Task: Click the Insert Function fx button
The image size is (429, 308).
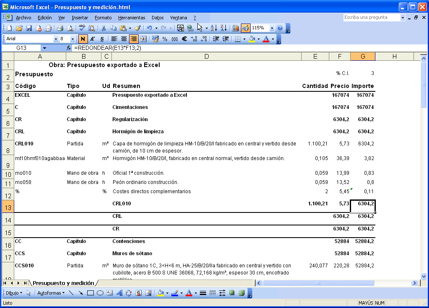Action: coord(69,48)
